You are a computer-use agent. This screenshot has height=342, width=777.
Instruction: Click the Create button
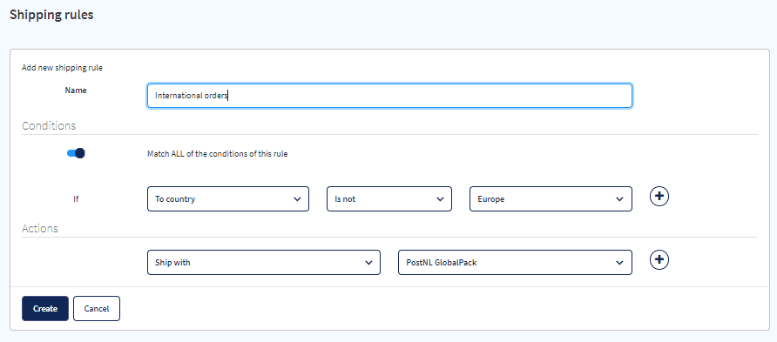[x=45, y=308]
